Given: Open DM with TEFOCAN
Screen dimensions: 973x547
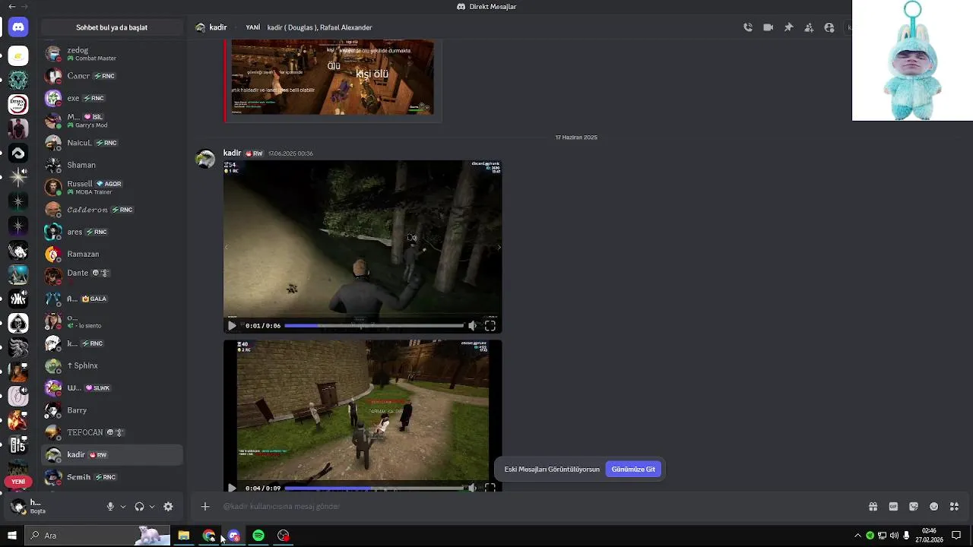Looking at the screenshot, I should pyautogui.click(x=112, y=432).
